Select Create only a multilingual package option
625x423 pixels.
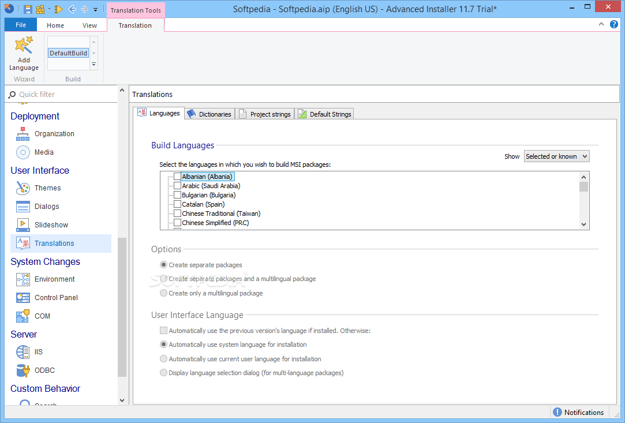point(163,293)
